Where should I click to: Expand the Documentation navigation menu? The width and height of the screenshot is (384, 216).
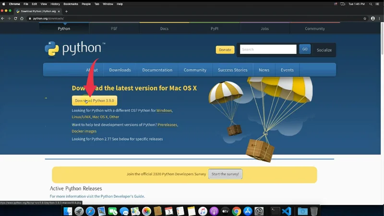tap(157, 70)
